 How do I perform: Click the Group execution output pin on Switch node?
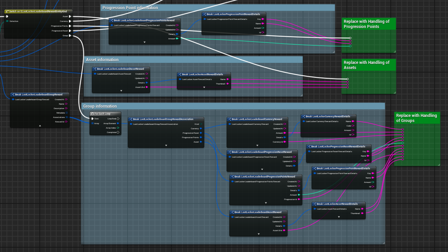[x=70, y=36]
